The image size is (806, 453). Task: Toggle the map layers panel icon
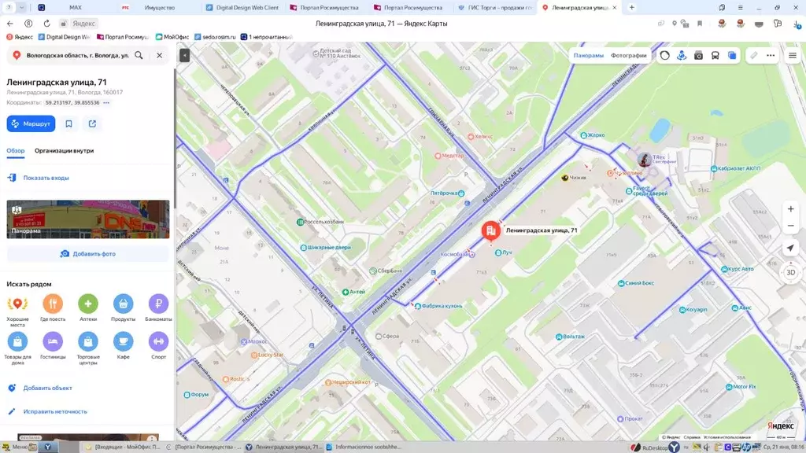[x=732, y=55]
